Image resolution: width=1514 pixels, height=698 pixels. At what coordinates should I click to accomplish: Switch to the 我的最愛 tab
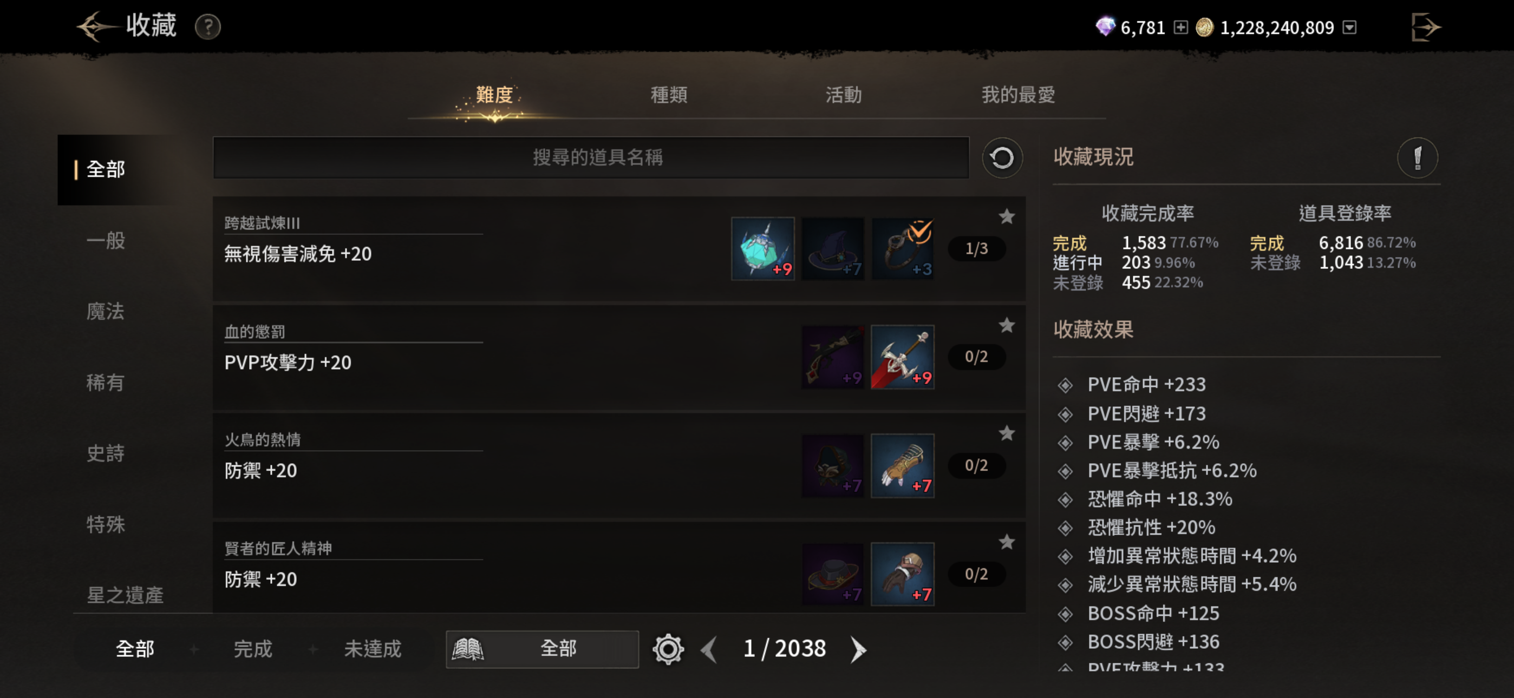1018,95
